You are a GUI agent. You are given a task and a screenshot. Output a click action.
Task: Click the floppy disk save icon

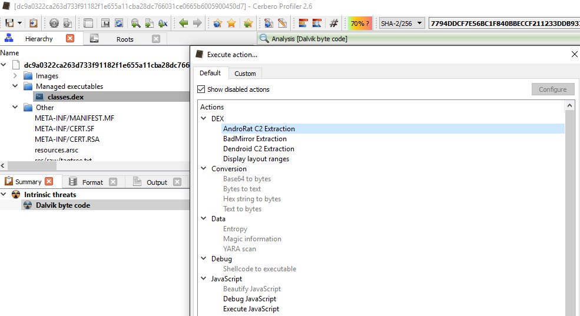(105, 24)
